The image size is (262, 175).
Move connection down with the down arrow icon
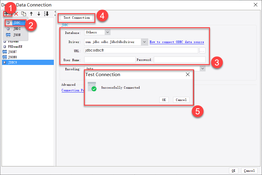tap(39, 13)
